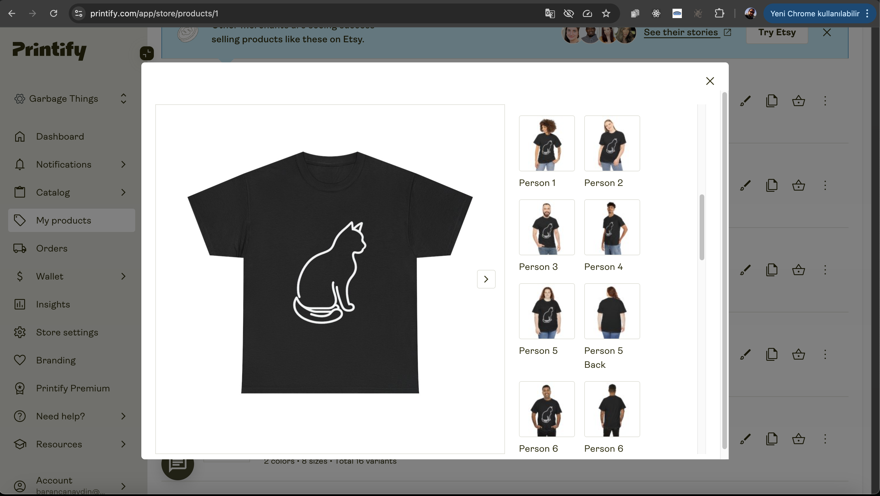The image size is (880, 496).
Task: Open the fourth row's three-dot menu
Action: (x=825, y=354)
